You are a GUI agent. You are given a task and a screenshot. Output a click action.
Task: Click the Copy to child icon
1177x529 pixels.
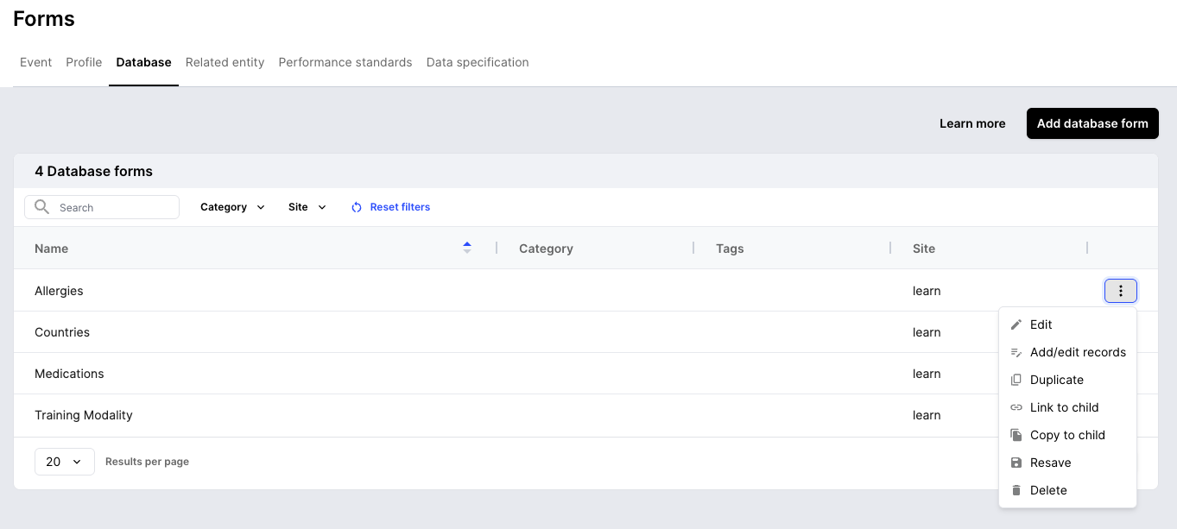[1016, 435]
